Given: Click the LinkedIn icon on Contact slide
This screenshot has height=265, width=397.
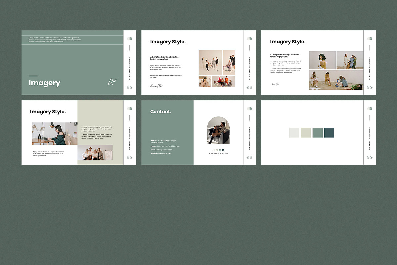Looking at the screenshot, I should coord(223,150).
